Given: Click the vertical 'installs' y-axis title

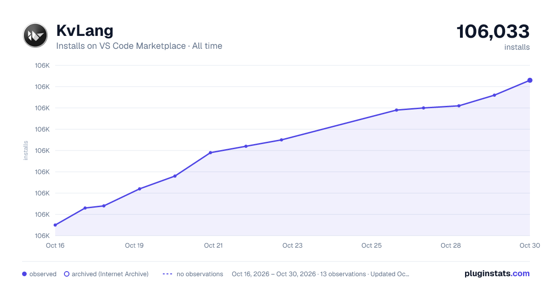Looking at the screenshot, I should (26, 151).
